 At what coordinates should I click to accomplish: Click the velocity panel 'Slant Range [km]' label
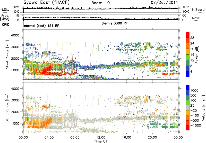[7, 108]
